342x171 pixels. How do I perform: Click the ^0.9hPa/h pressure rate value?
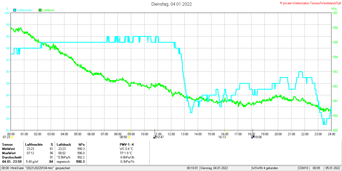64,157
